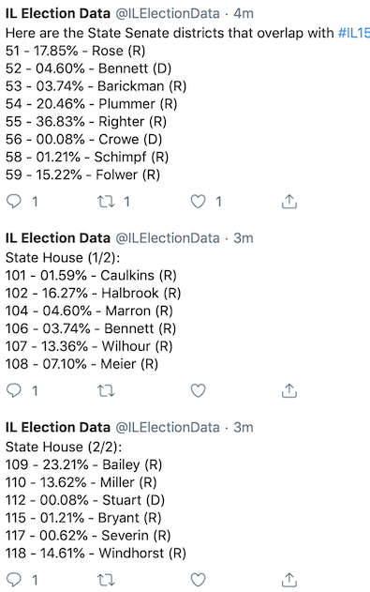The image size is (370, 592).
Task: Retweet the State House (2/2) tweet
Action: coord(106,580)
